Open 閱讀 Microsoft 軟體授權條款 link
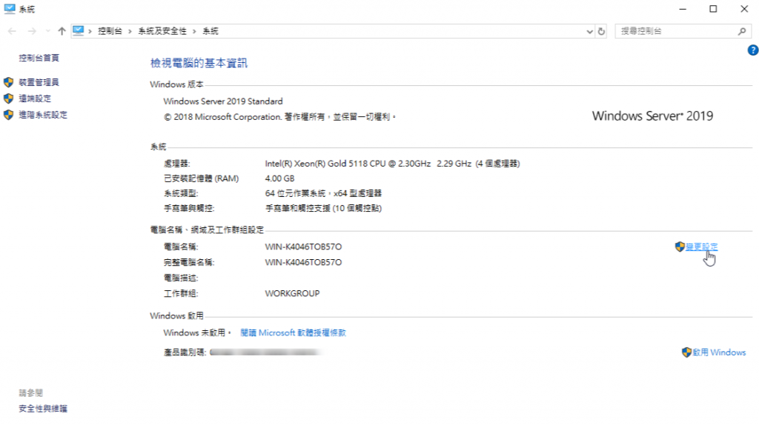 pos(294,332)
